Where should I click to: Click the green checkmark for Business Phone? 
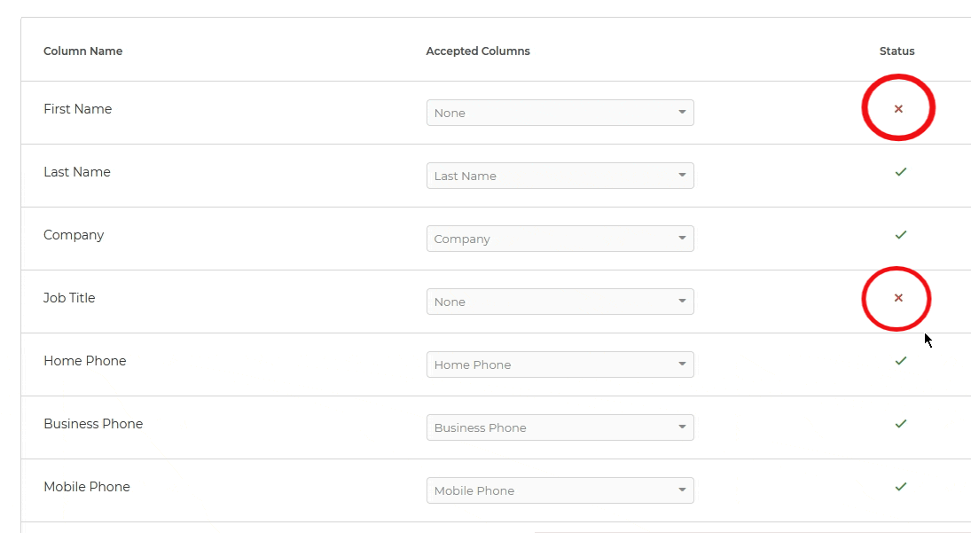[x=900, y=424]
